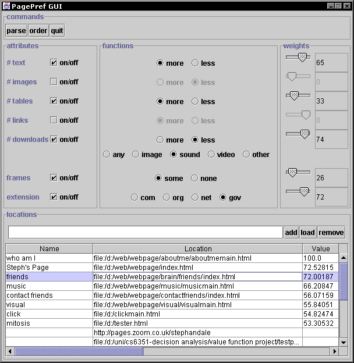Click the weight field showing 65

pos(331,62)
